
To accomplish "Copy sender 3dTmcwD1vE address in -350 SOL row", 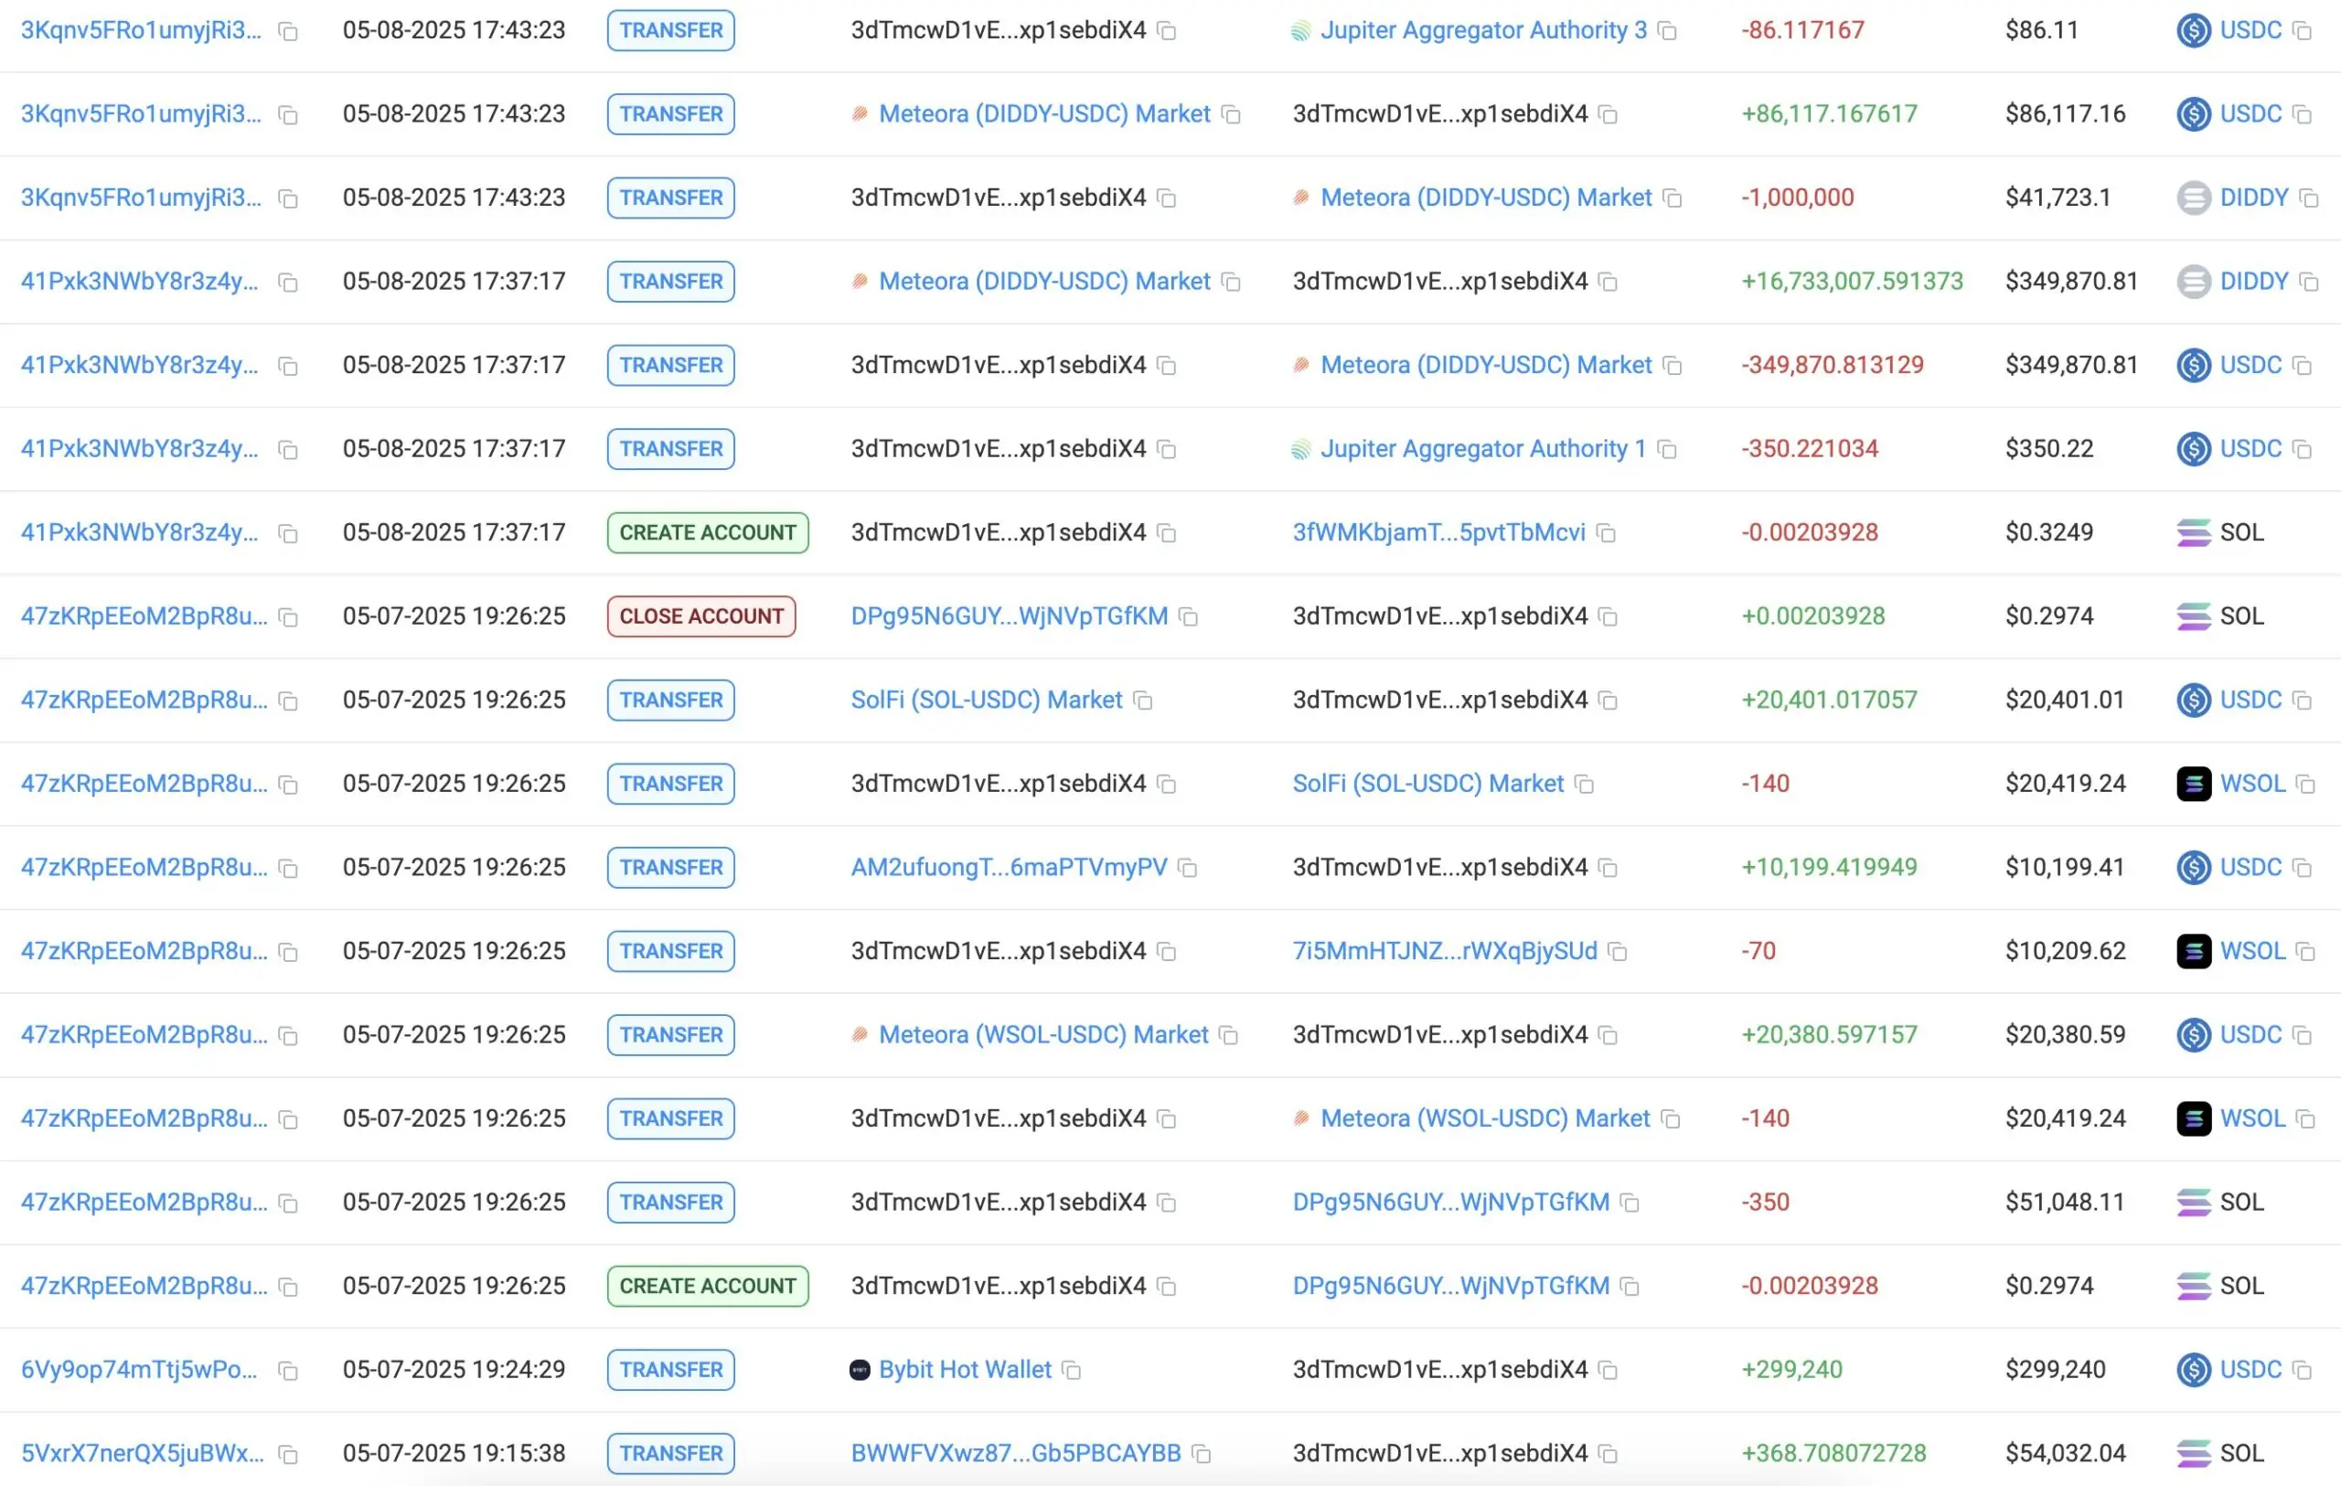I will tap(1167, 1203).
